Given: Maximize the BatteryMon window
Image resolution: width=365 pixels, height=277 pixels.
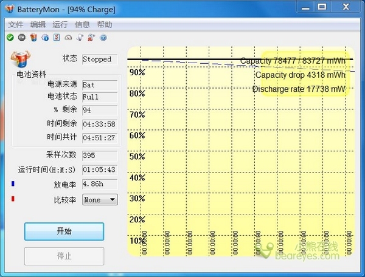Looking at the screenshot, I should tap(322, 7).
